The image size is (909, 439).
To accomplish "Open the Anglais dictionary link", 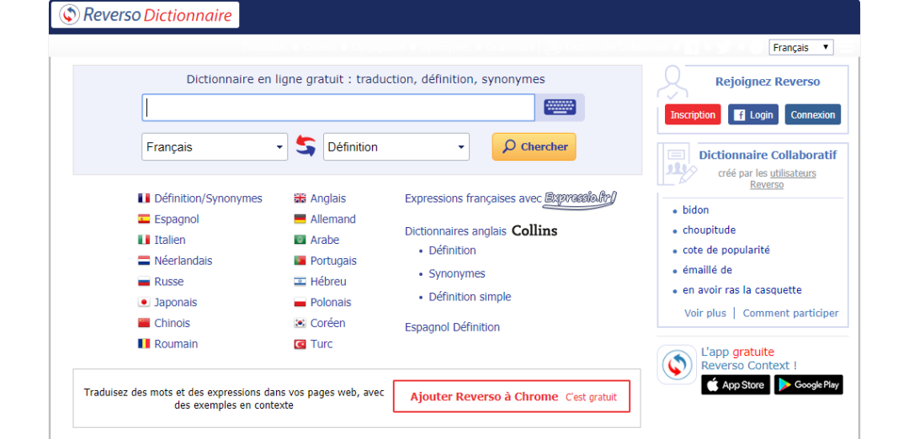I will coord(328,198).
